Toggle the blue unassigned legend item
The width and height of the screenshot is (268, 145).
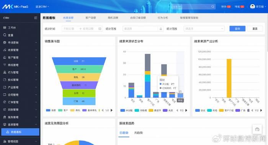coord(126,111)
